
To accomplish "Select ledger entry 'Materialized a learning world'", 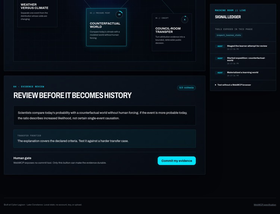I will click(x=243, y=74).
